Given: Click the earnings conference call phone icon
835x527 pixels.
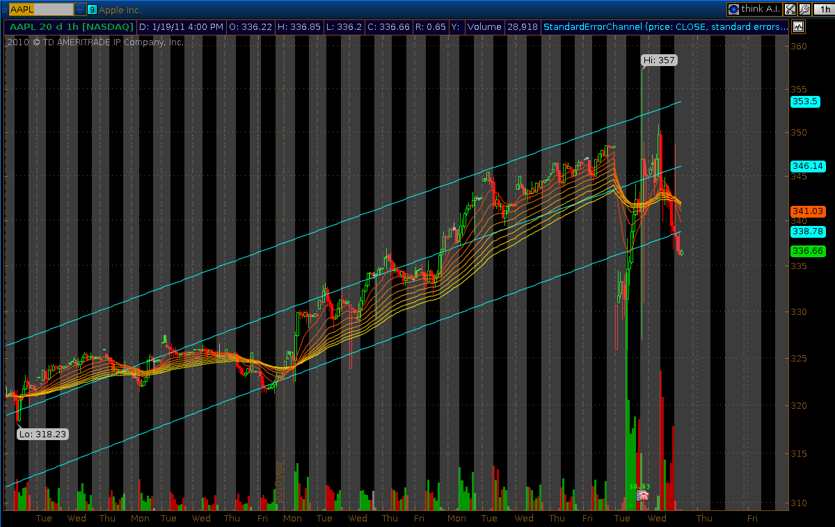Looking at the screenshot, I should click(643, 496).
